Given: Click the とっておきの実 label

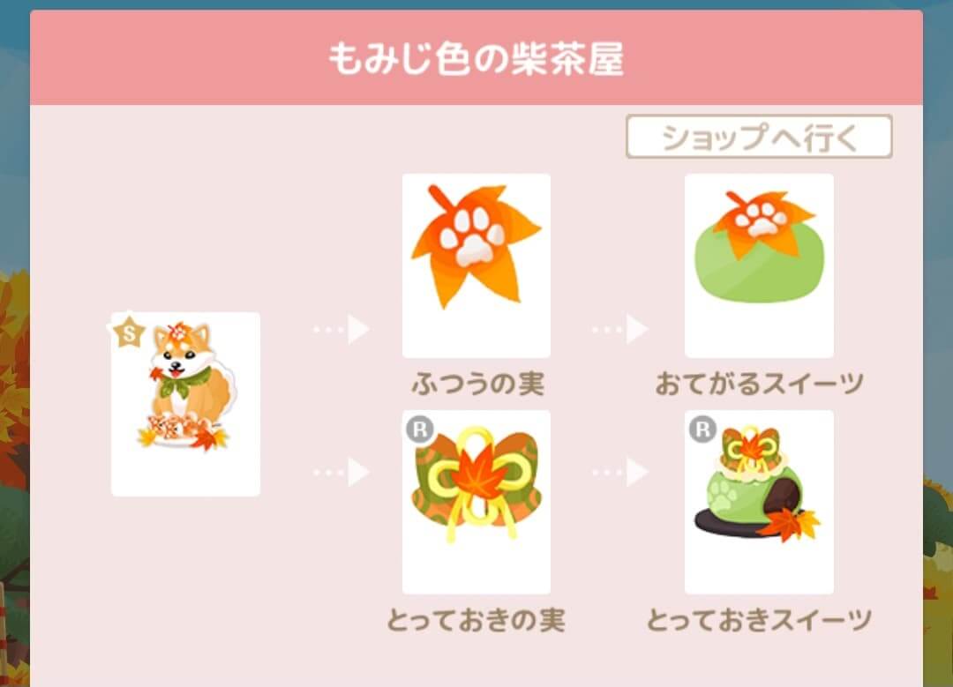Looking at the screenshot, I should (476, 620).
